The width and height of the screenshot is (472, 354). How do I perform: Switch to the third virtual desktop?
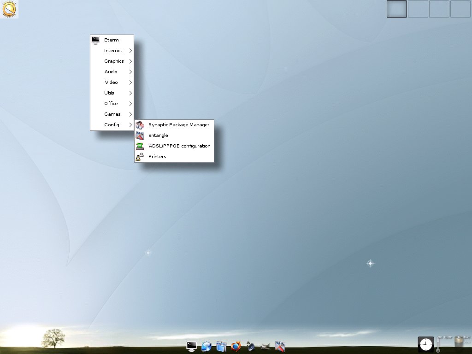point(439,9)
